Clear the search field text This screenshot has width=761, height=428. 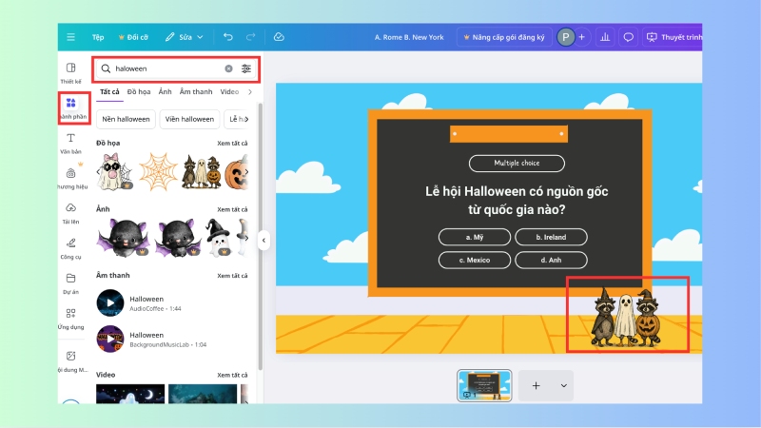[x=228, y=68]
